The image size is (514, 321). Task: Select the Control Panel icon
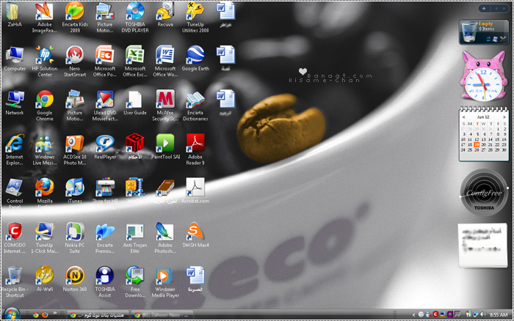coord(15,188)
